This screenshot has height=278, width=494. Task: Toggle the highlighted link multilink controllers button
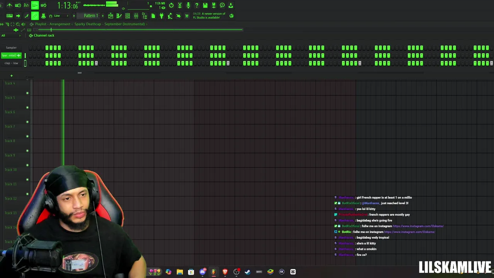[x=35, y=16]
